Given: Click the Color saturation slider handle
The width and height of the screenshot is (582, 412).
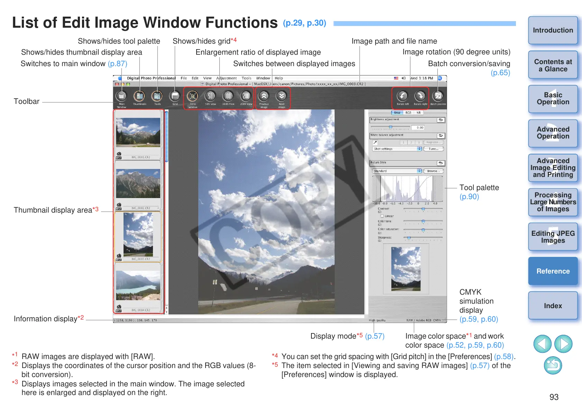Looking at the screenshot, I should [x=423, y=230].
